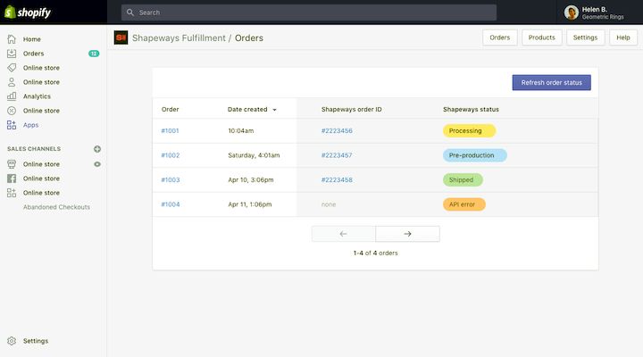Open the app Settings tab in header
The image size is (643, 357).
(585, 37)
